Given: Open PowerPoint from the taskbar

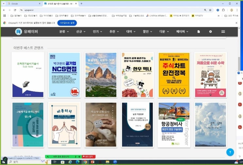Looking at the screenshot, I should 93,162.
